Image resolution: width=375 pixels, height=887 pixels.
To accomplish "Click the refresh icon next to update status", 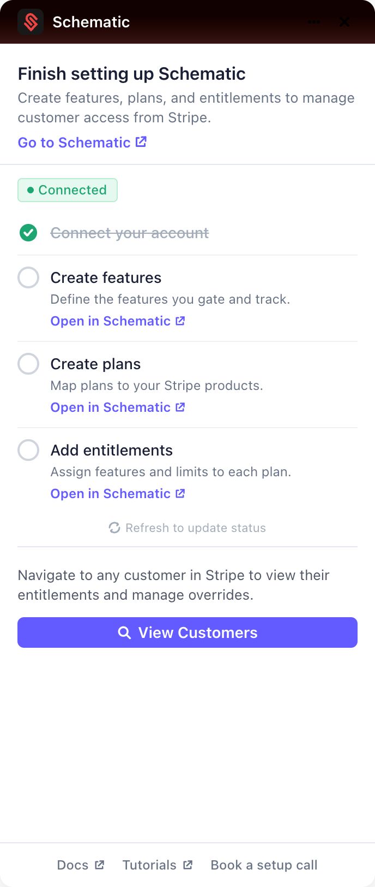I will 114,528.
